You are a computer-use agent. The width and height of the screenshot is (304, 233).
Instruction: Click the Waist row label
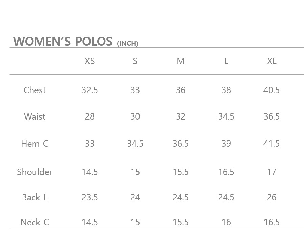click(x=34, y=116)
